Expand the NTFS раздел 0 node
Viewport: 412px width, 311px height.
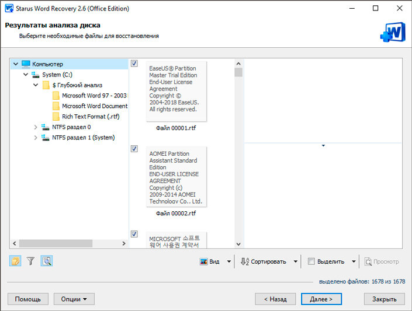[36, 127]
